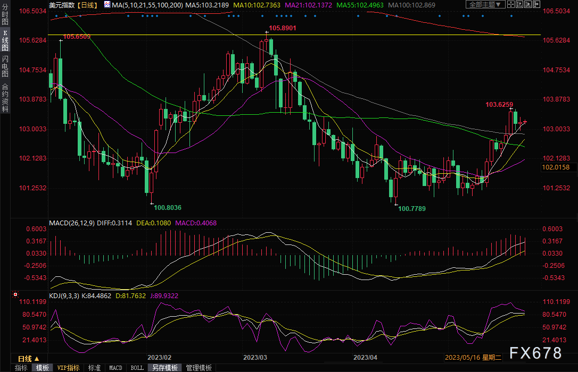Expand the 日线 period selector
The image size is (578, 372).
point(25,358)
